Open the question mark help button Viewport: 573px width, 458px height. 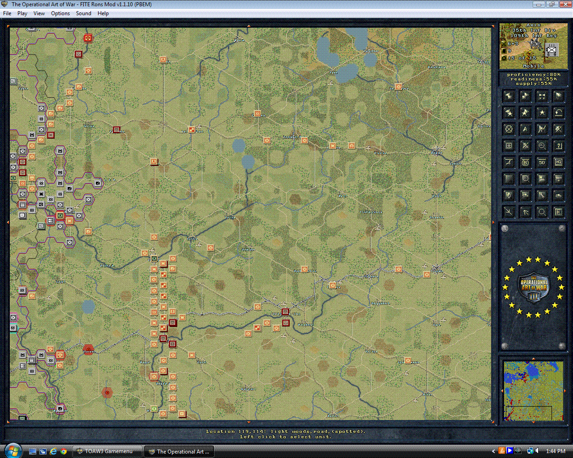click(x=558, y=146)
